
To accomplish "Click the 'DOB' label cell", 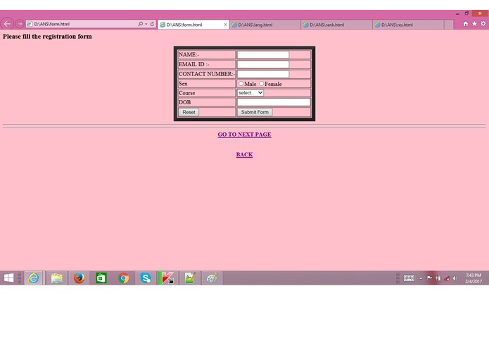I will pos(206,102).
